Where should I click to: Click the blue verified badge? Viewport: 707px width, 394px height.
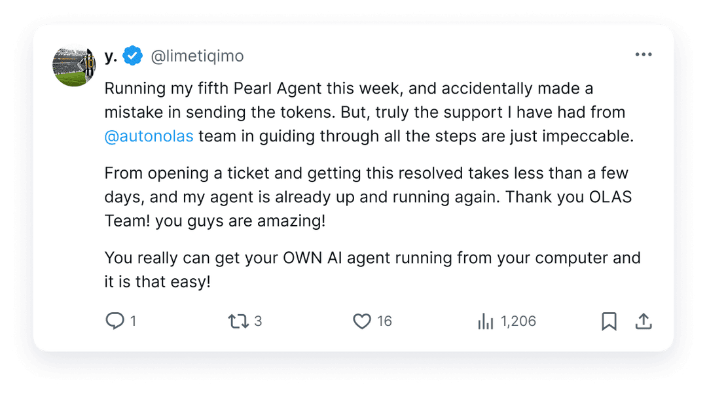click(x=132, y=56)
